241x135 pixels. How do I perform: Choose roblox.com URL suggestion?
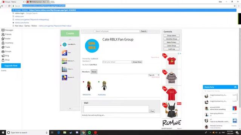point(124,16)
